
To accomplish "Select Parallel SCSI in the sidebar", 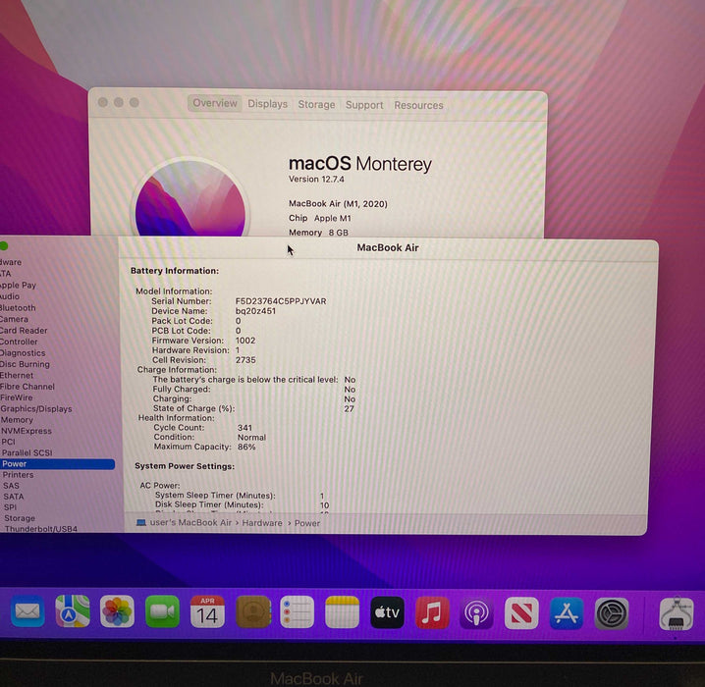I will tap(27, 452).
